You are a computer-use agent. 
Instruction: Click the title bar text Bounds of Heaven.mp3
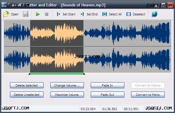pos(83,5)
